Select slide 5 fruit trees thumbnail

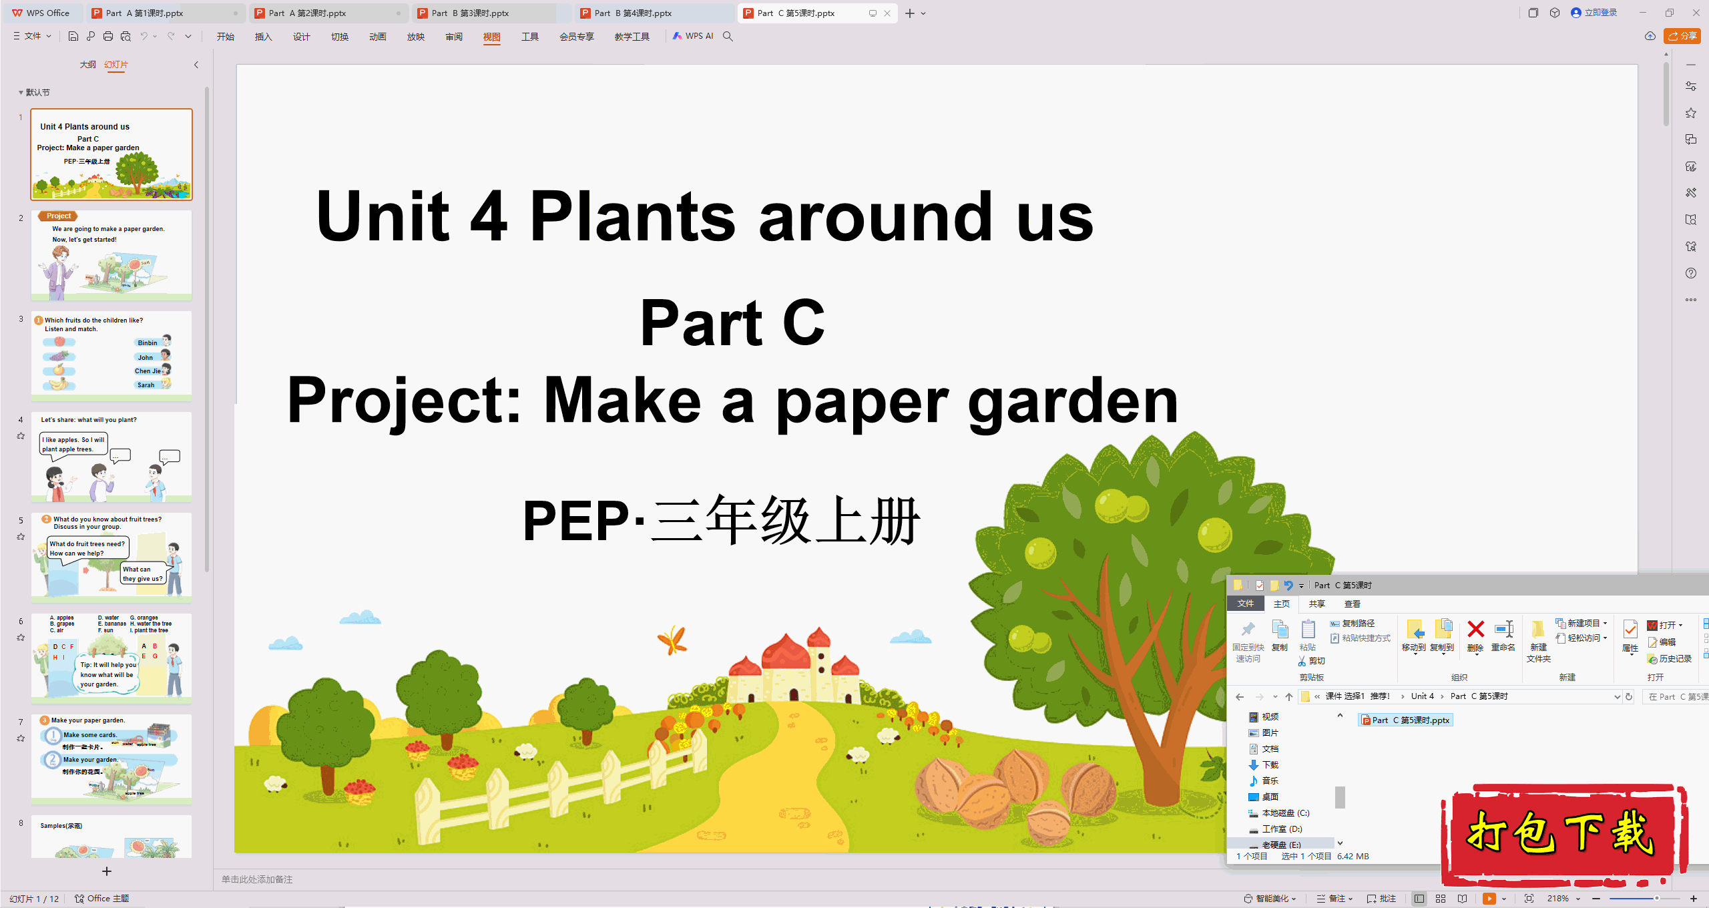tap(111, 557)
